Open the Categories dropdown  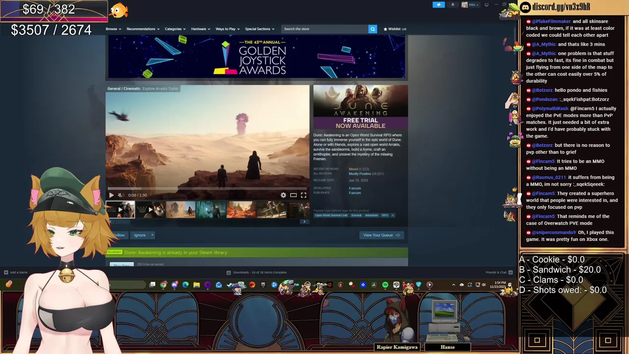(x=175, y=29)
